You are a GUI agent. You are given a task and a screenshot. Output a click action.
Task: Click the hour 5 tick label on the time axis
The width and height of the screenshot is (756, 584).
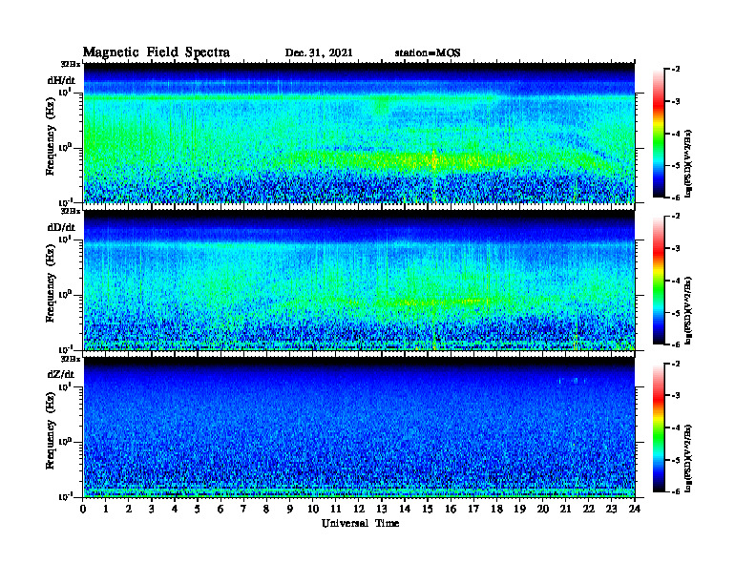click(x=198, y=510)
